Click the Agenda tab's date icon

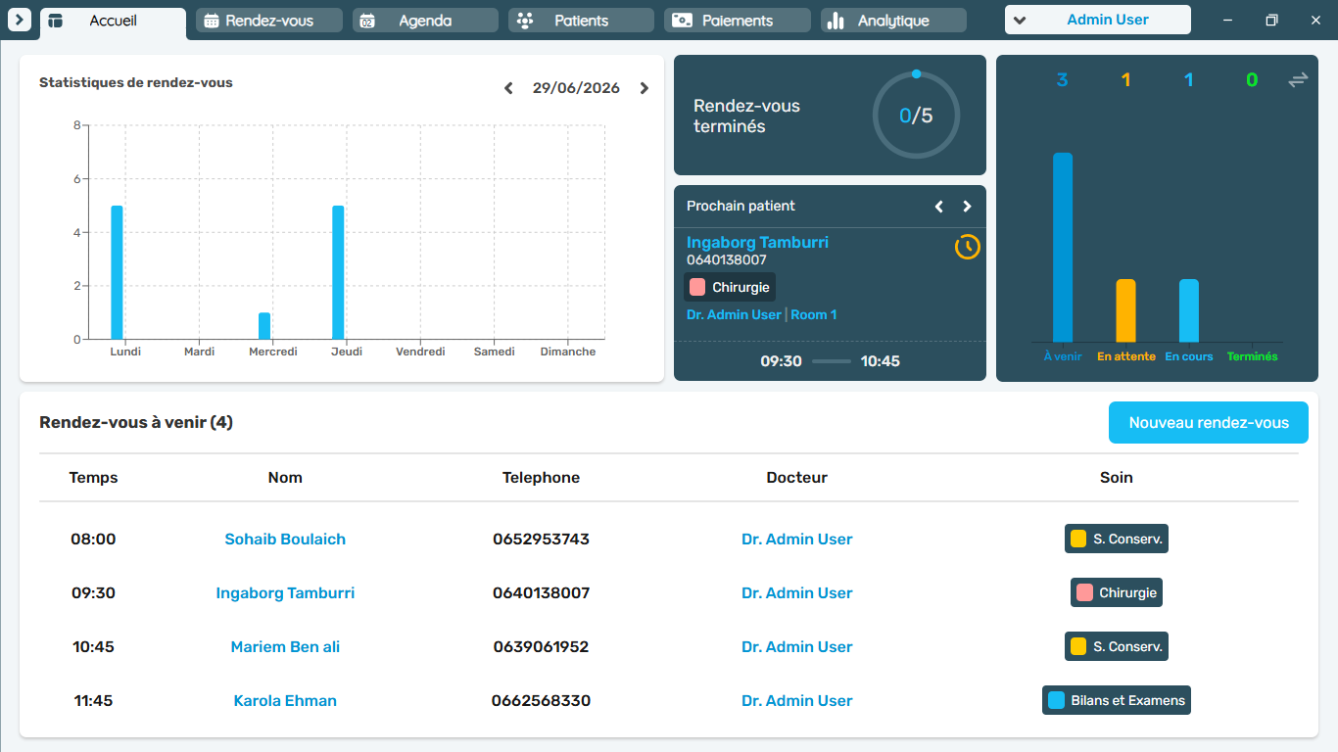[367, 21]
